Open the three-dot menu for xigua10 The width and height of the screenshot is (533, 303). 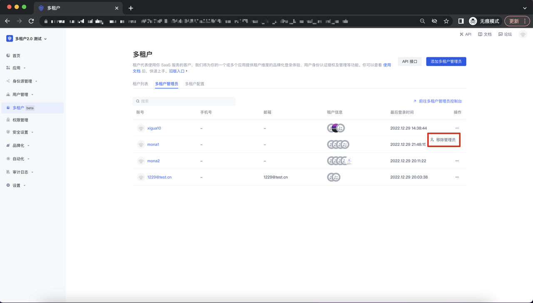click(x=457, y=128)
